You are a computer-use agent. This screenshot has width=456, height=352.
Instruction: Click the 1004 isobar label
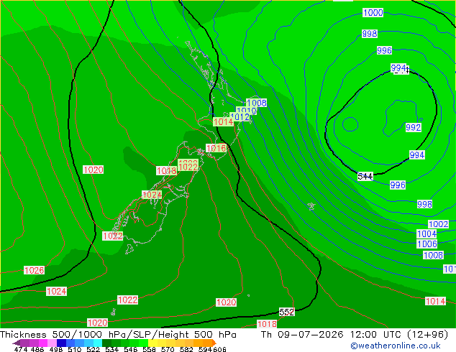pos(427,233)
